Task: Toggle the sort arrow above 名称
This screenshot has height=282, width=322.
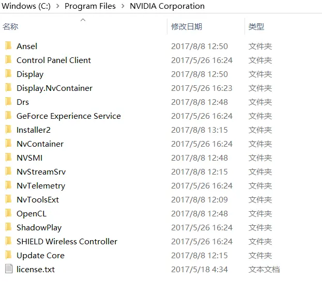Action: (x=83, y=20)
